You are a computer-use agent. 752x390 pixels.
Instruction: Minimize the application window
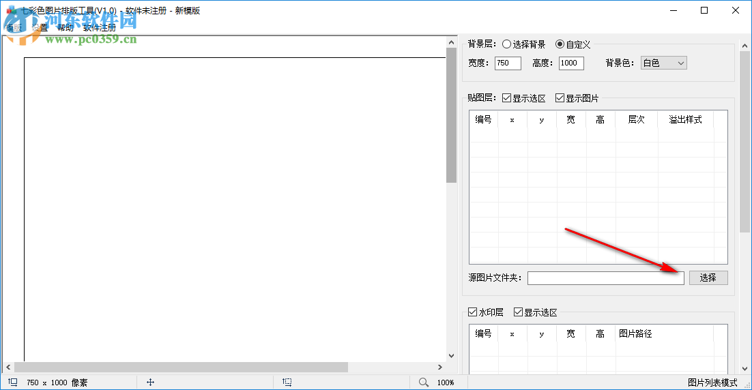(674, 10)
